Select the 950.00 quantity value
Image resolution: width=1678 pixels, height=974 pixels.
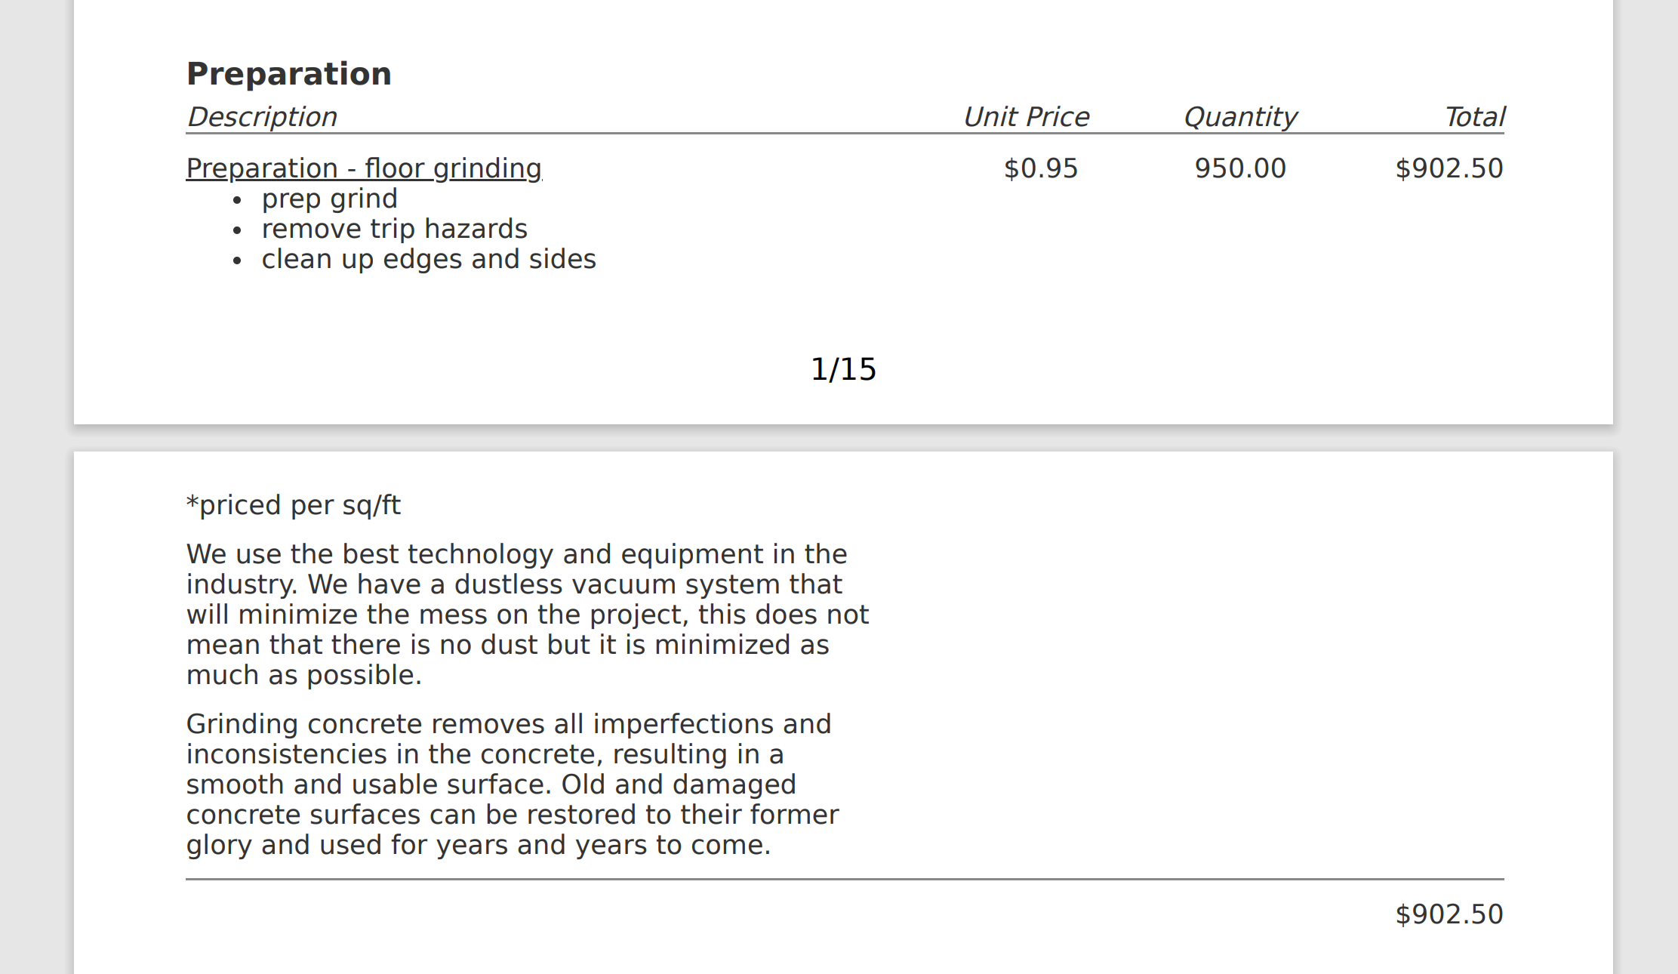click(x=1239, y=168)
